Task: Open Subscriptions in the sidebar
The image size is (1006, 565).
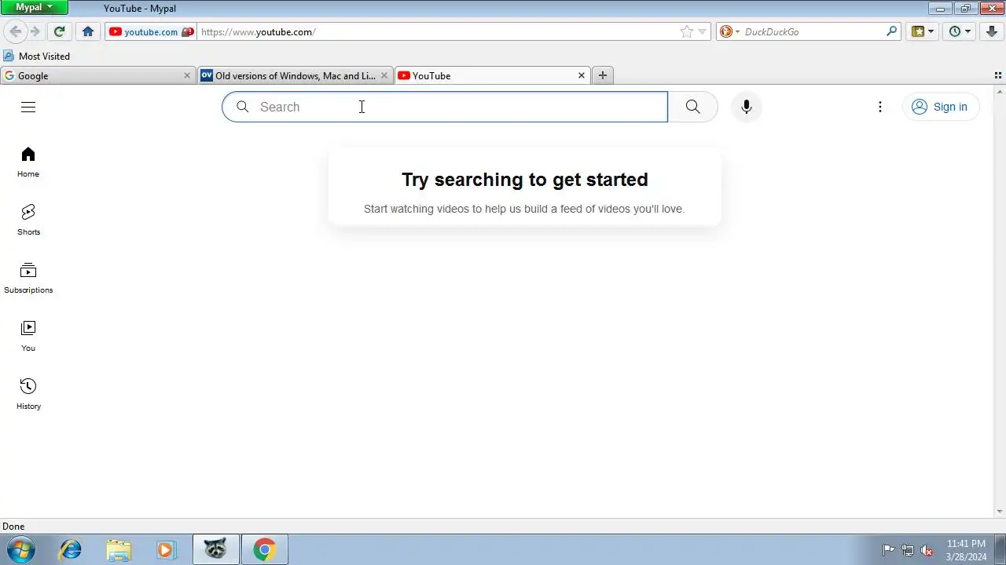Action: tap(28, 279)
